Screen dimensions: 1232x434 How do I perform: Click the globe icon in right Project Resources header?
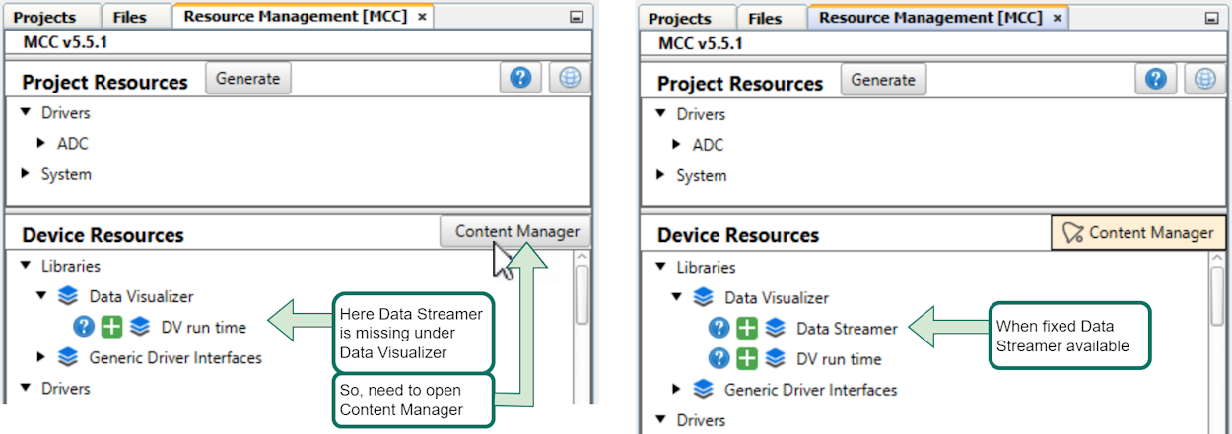coord(1204,80)
